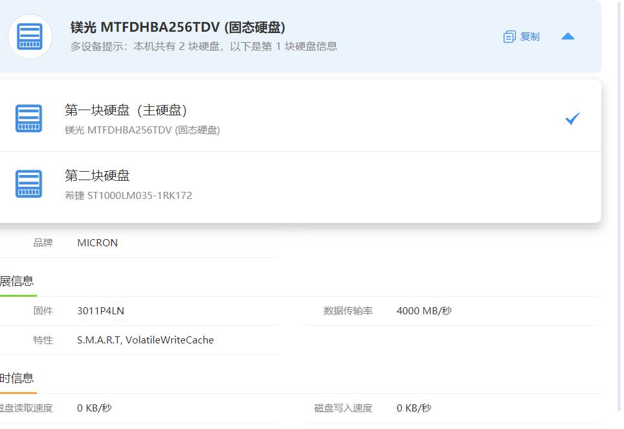Click the 固件 label
The image size is (624, 429).
click(43, 311)
